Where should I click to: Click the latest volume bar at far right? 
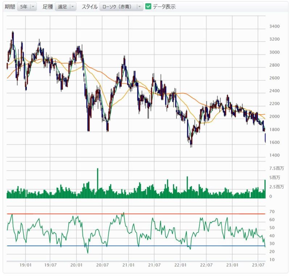tap(265, 189)
